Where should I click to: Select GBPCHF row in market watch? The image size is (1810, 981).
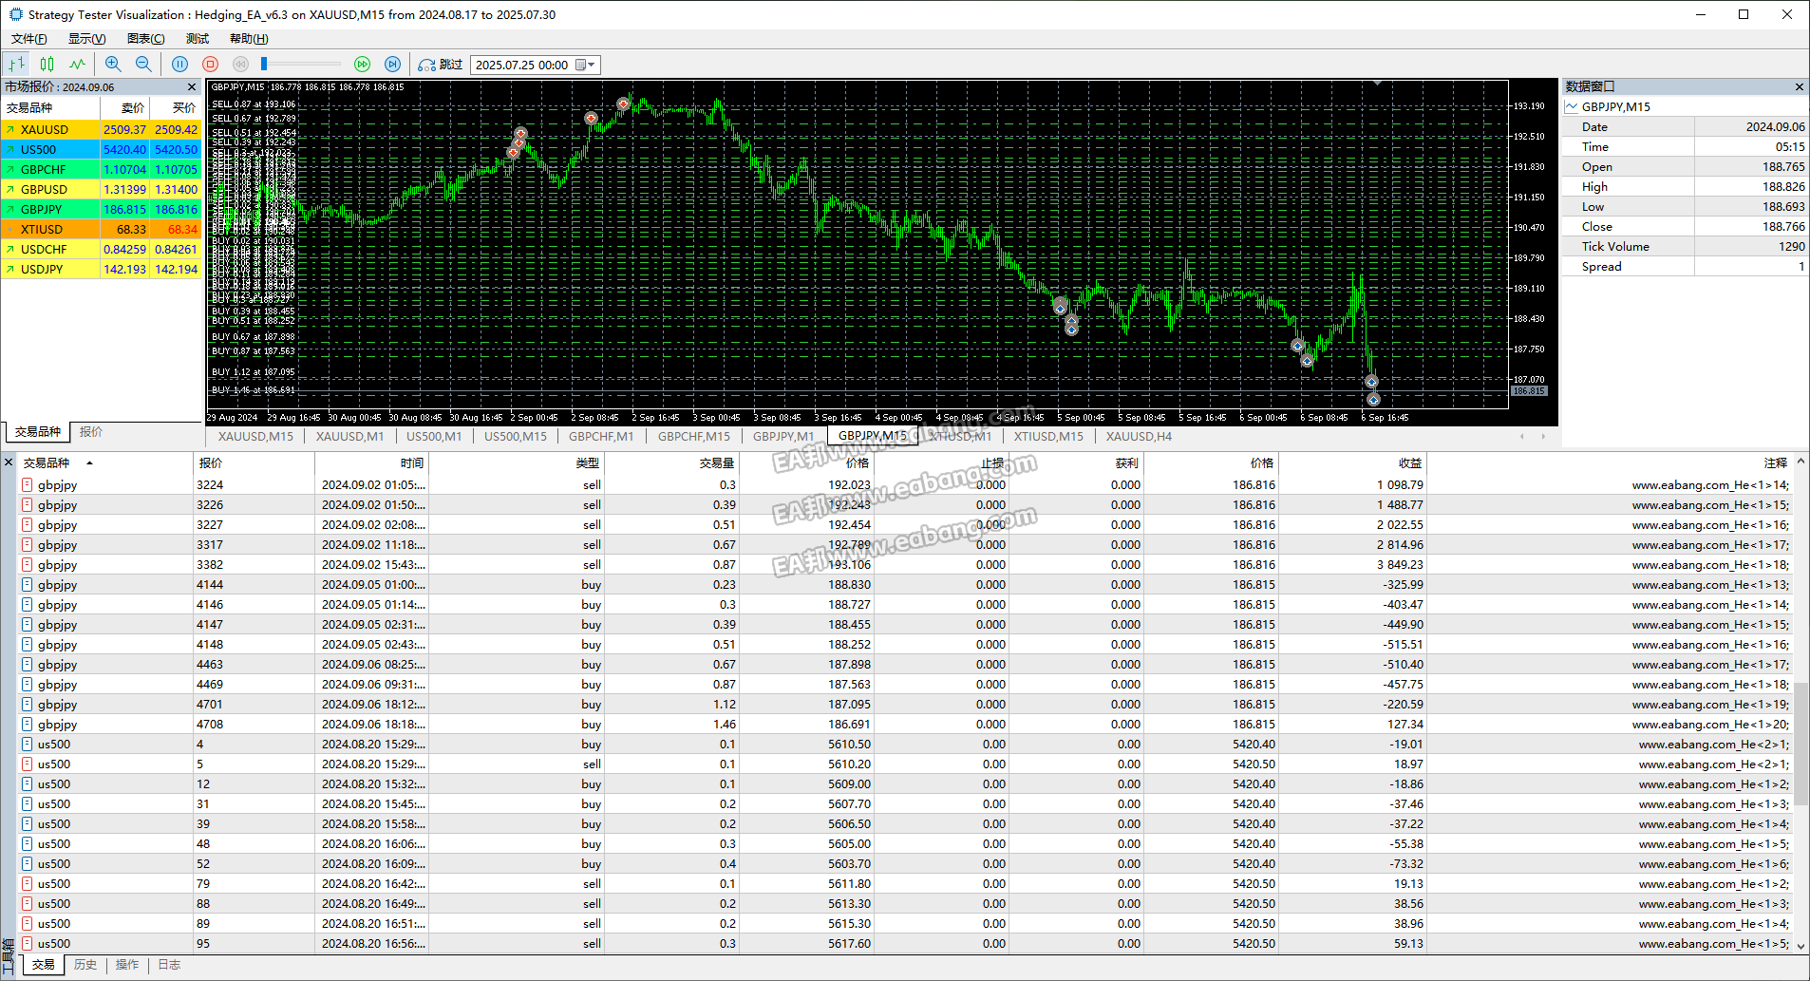102,169
